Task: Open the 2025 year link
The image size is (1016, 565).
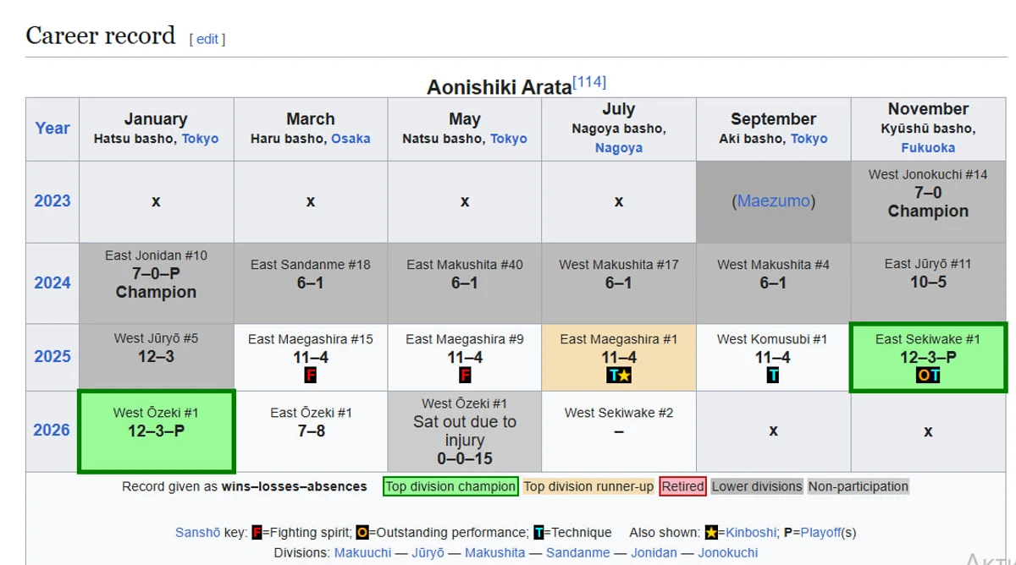Action: coord(52,357)
